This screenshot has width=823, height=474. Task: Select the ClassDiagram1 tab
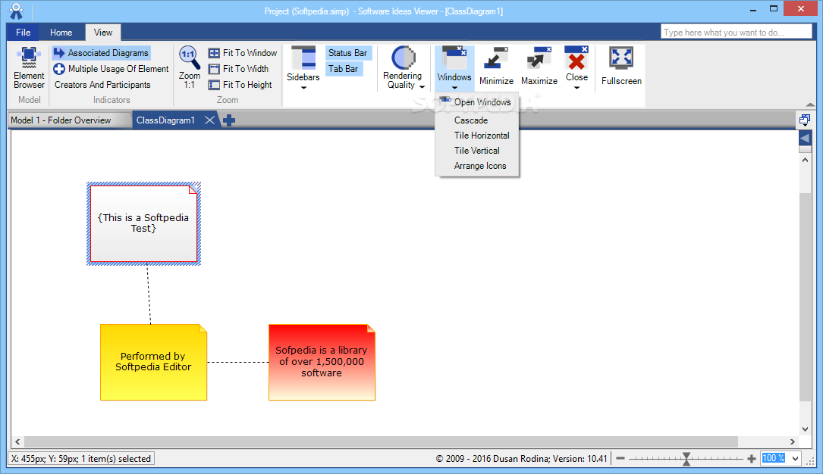tap(165, 120)
